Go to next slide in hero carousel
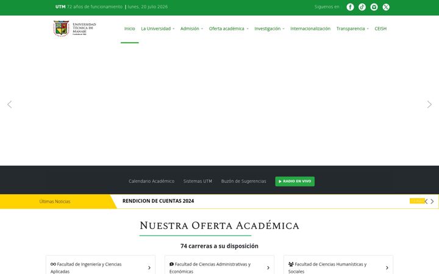 coord(429,105)
